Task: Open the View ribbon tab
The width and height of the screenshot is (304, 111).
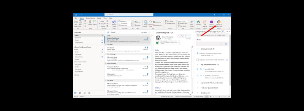Action: [105, 18]
